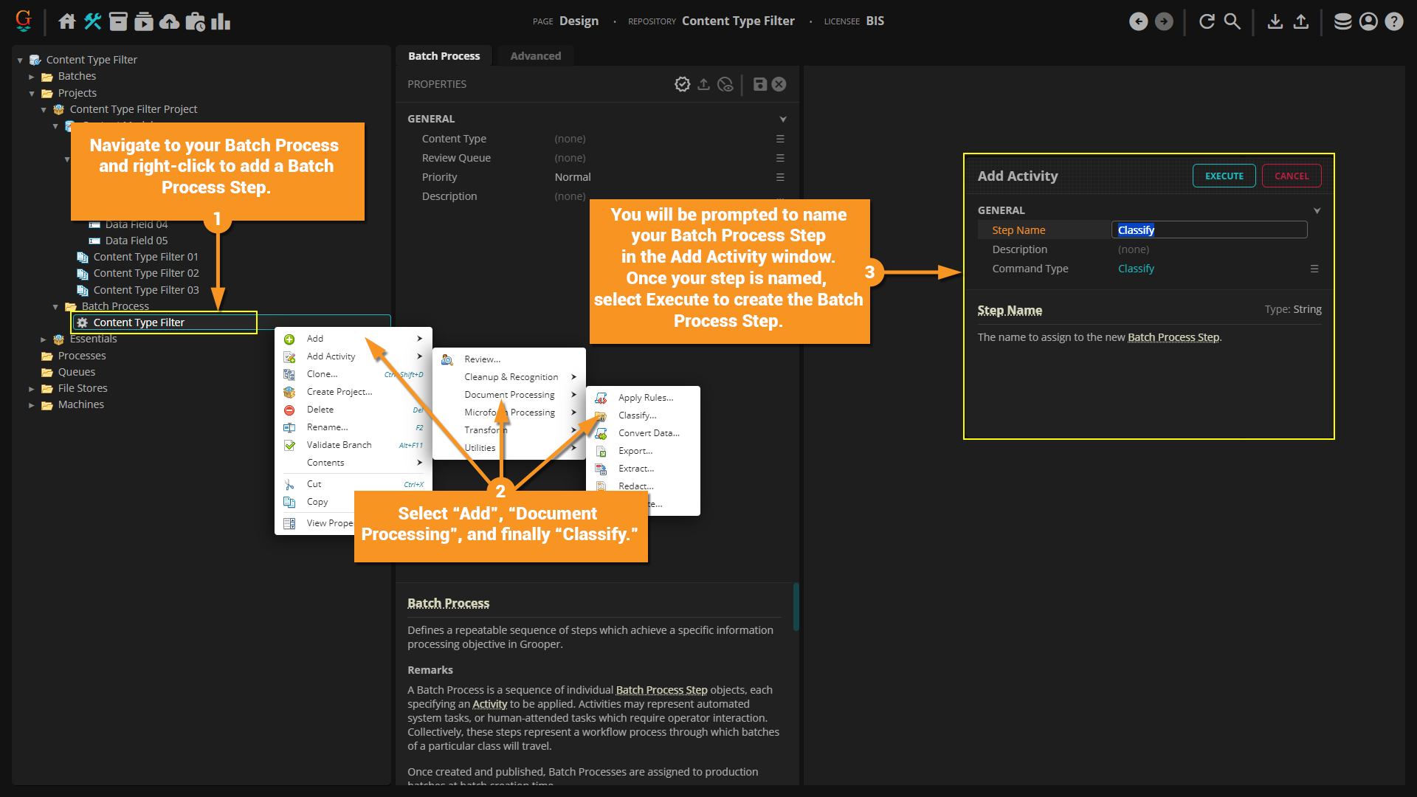1417x797 pixels.
Task: Open Content Type property list menu
Action: click(x=780, y=139)
